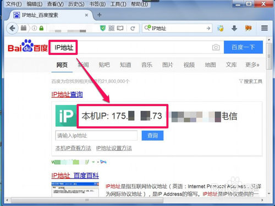Click the green padlock security icon
The image size is (275, 206).
tap(41, 28)
